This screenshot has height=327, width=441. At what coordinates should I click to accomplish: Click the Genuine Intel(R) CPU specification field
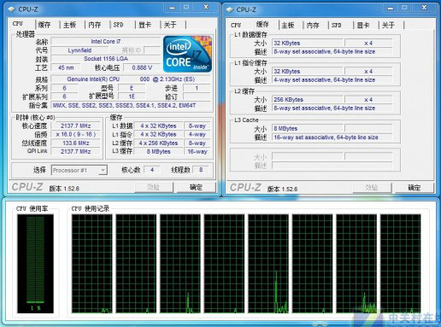point(131,79)
